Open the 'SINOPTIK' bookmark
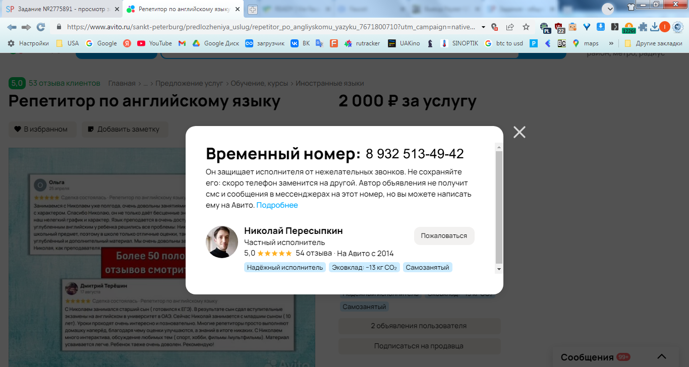The width and height of the screenshot is (689, 367). 460,43
